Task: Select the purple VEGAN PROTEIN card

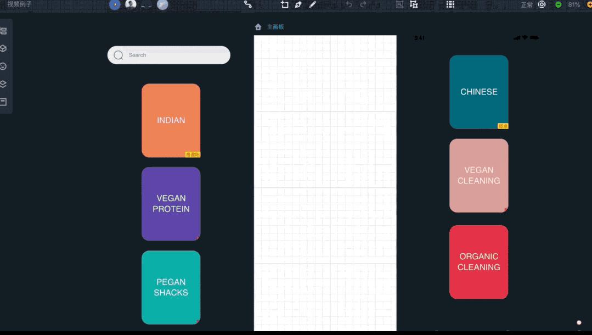Action: [171, 204]
